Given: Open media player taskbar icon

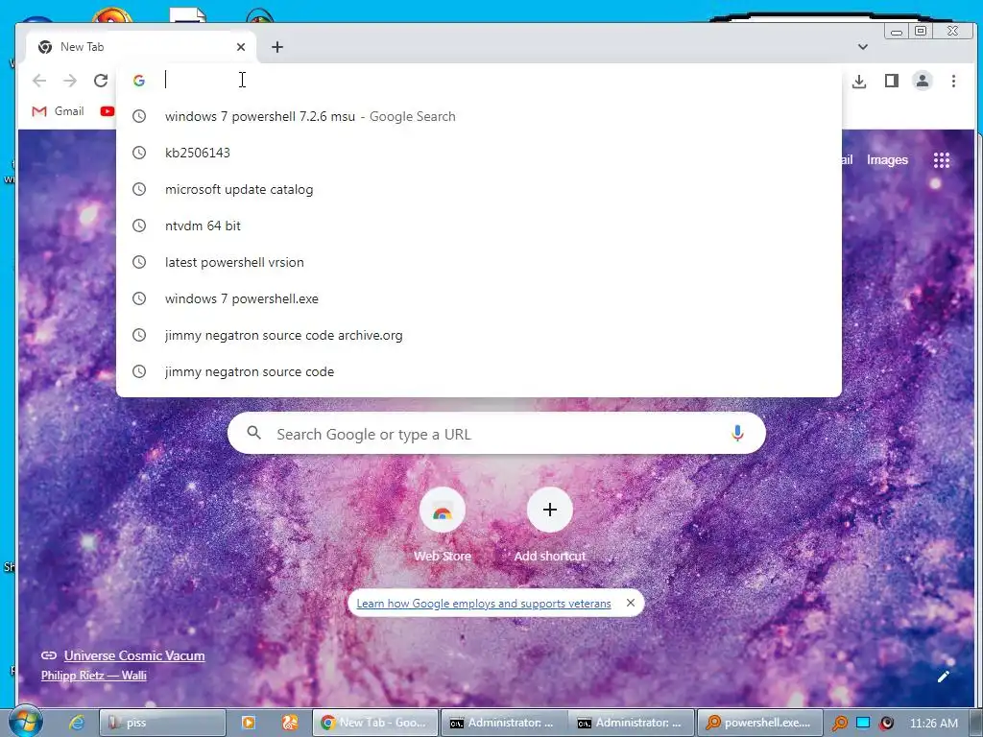Looking at the screenshot, I should pyautogui.click(x=249, y=723).
